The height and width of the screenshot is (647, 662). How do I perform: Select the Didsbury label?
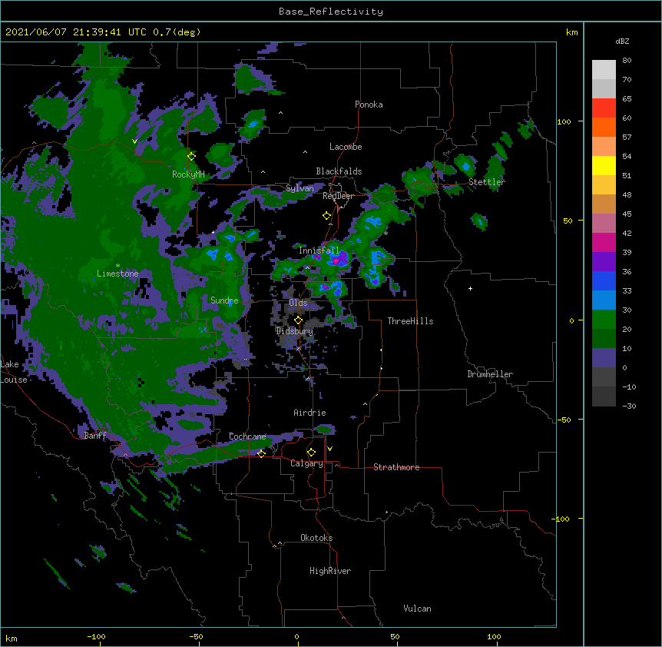[295, 331]
